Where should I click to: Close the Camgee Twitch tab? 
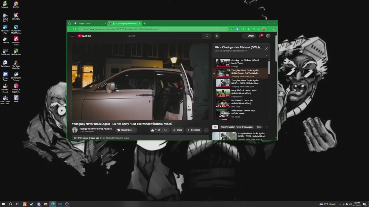105,24
